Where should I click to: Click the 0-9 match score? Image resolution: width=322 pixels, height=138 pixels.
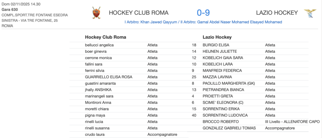click(x=203, y=13)
